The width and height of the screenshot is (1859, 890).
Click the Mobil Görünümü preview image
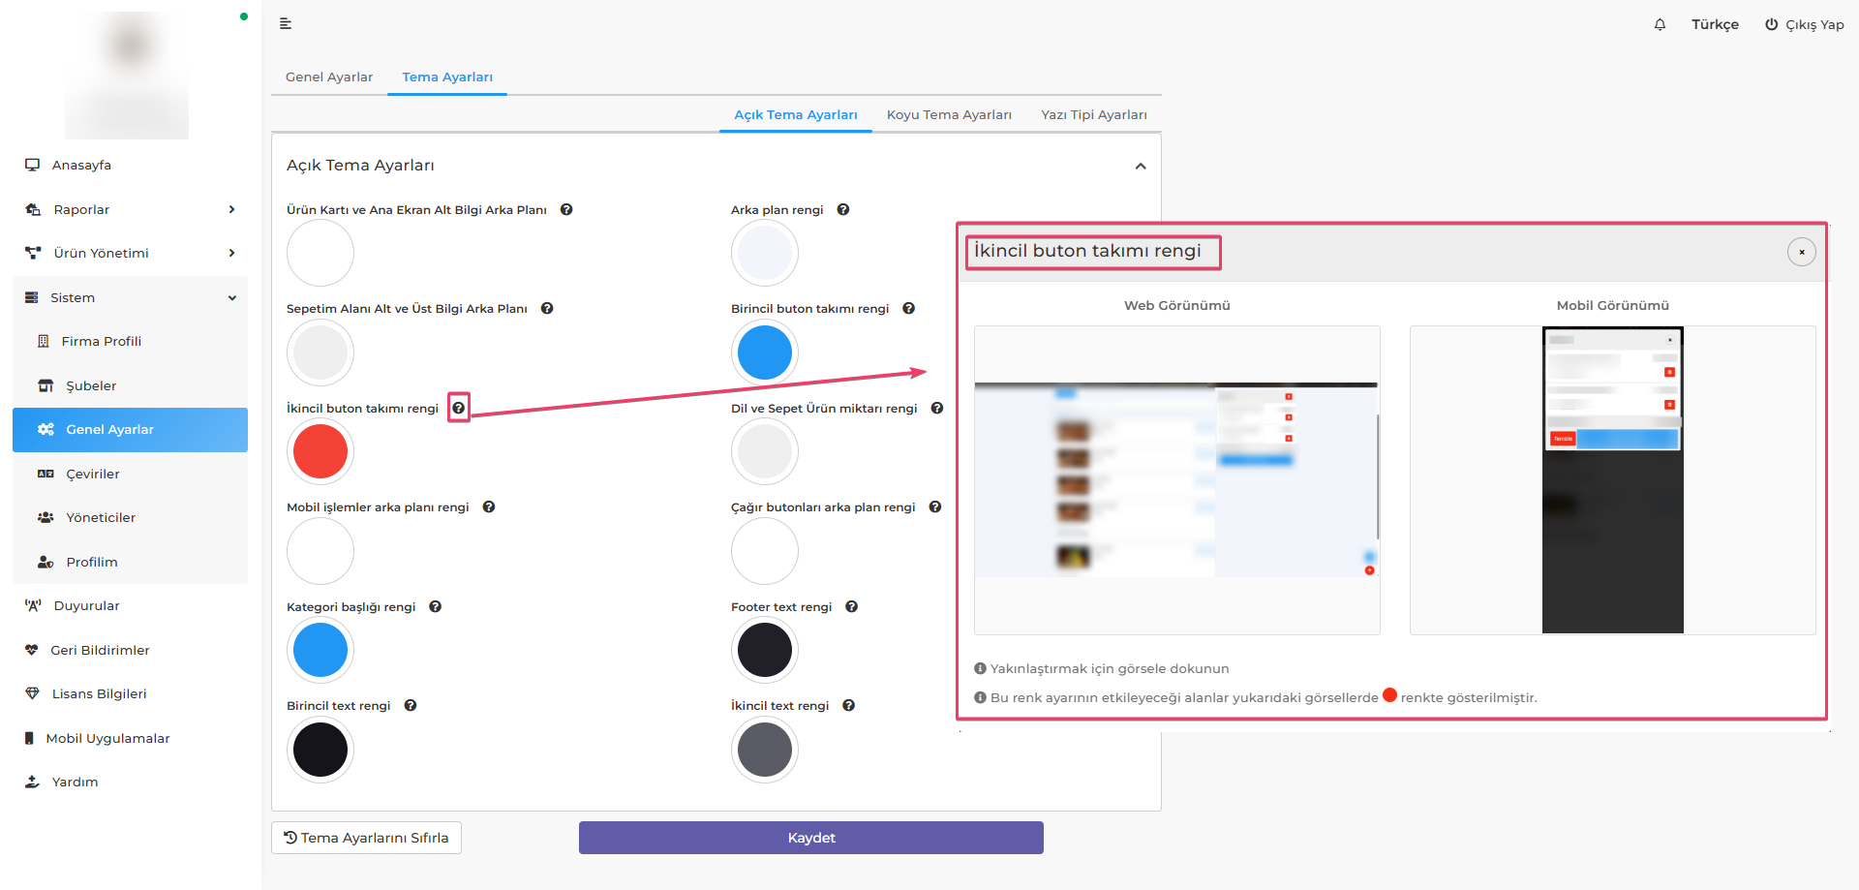coord(1612,480)
